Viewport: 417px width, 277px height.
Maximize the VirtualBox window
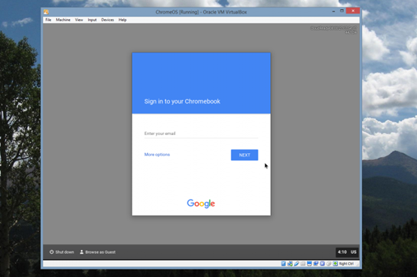click(342, 11)
